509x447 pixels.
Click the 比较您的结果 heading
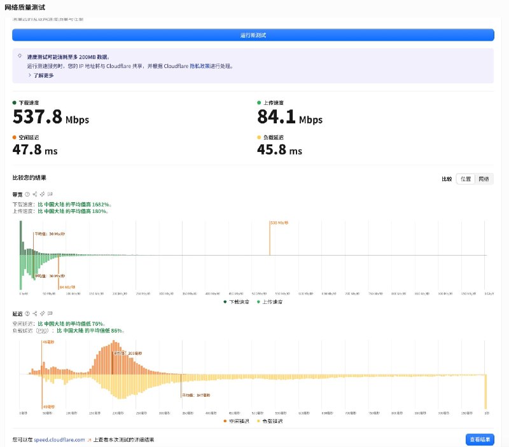[29, 178]
